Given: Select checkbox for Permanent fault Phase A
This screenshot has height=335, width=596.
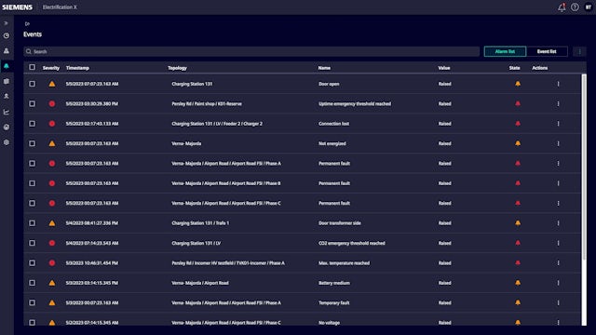Looking at the screenshot, I should (32, 164).
